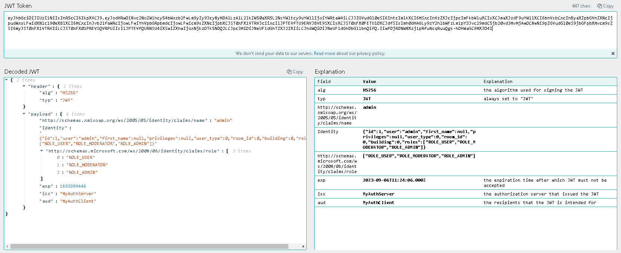Click the left arrow of horizontal scrollbar
The image size is (621, 253).
pyautogui.click(x=6, y=246)
